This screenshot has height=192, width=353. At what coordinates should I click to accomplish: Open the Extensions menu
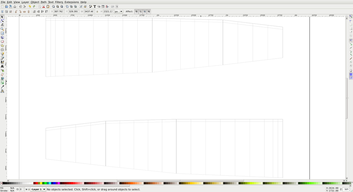click(72, 2)
